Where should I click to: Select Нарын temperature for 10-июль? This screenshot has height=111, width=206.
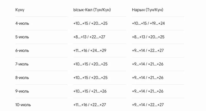(148, 105)
